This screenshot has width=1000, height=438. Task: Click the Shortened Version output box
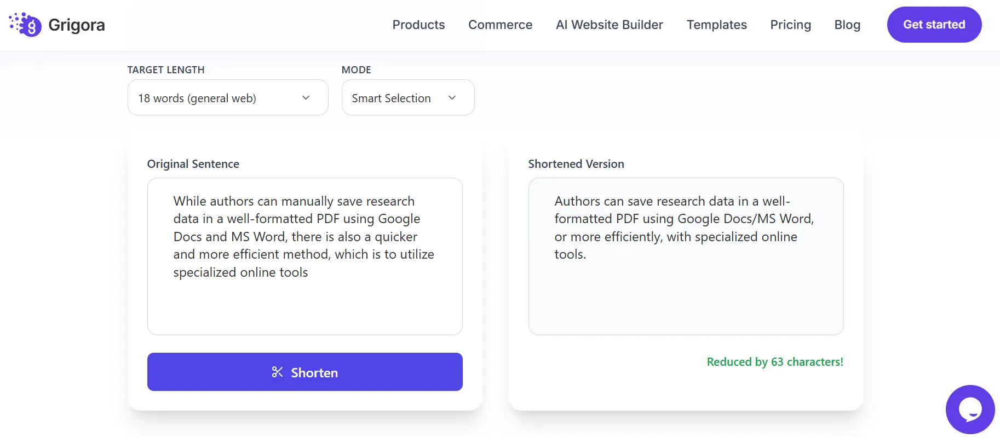point(686,256)
